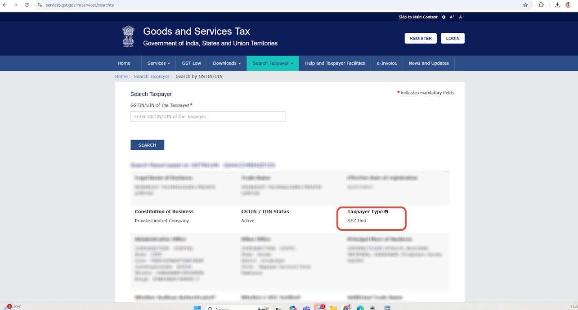Open the browser downloads icon
This screenshot has width=578, height=310.
[x=557, y=5]
